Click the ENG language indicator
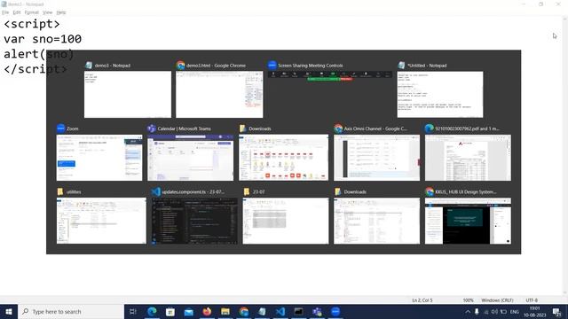The width and height of the screenshot is (568, 319). [515, 311]
